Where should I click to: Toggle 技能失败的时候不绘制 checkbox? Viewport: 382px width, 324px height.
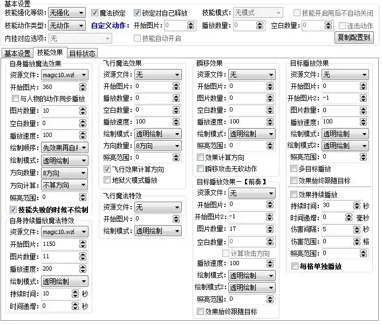click(x=13, y=209)
